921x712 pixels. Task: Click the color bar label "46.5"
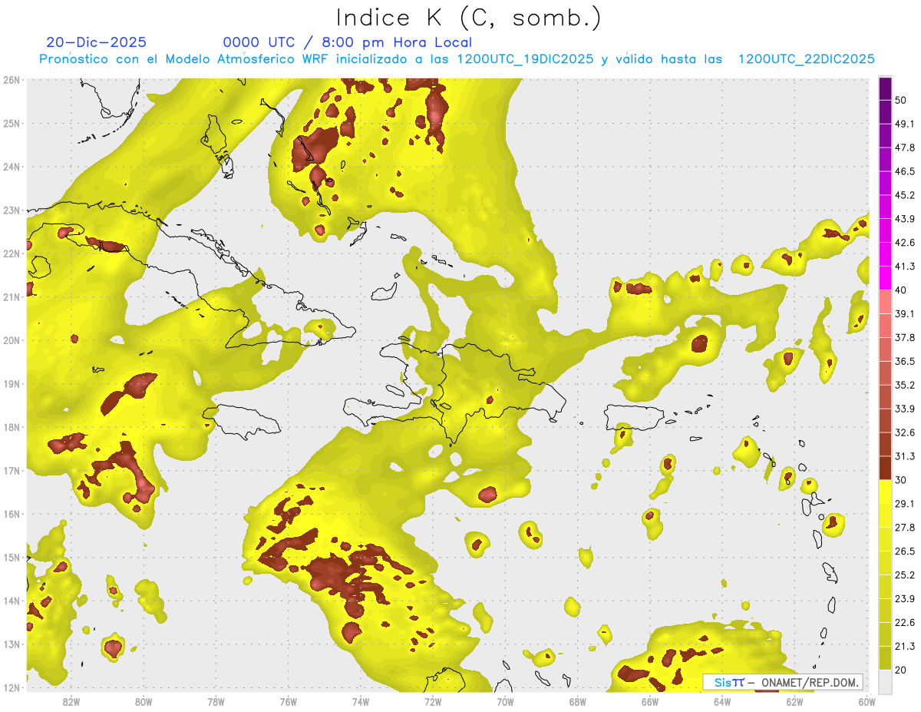coord(905,171)
